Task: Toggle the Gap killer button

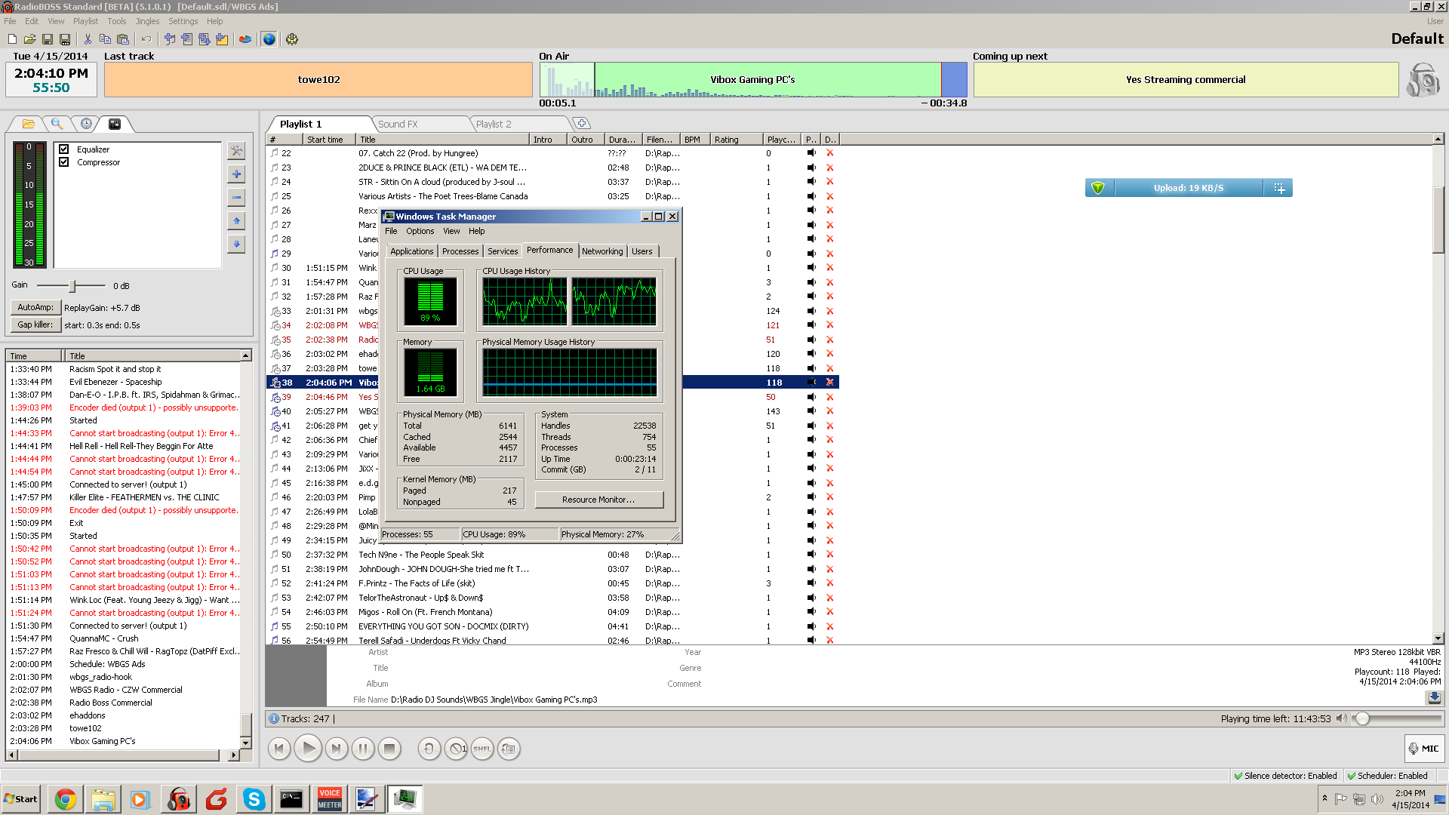Action: click(x=35, y=324)
